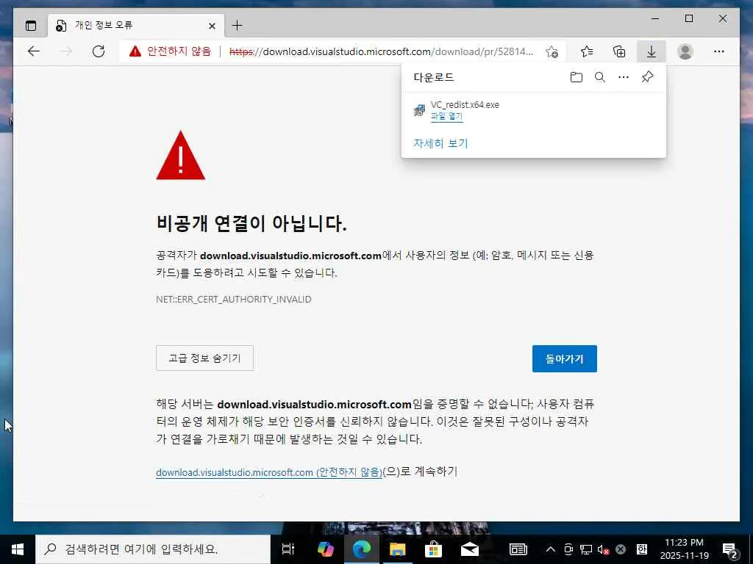Minimize the Edge window
The image size is (753, 564).
click(x=655, y=18)
